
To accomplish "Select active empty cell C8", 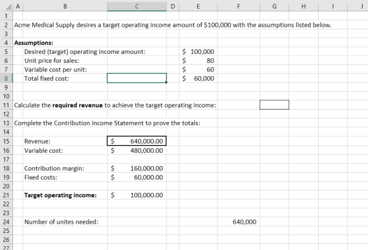I will [x=137, y=78].
